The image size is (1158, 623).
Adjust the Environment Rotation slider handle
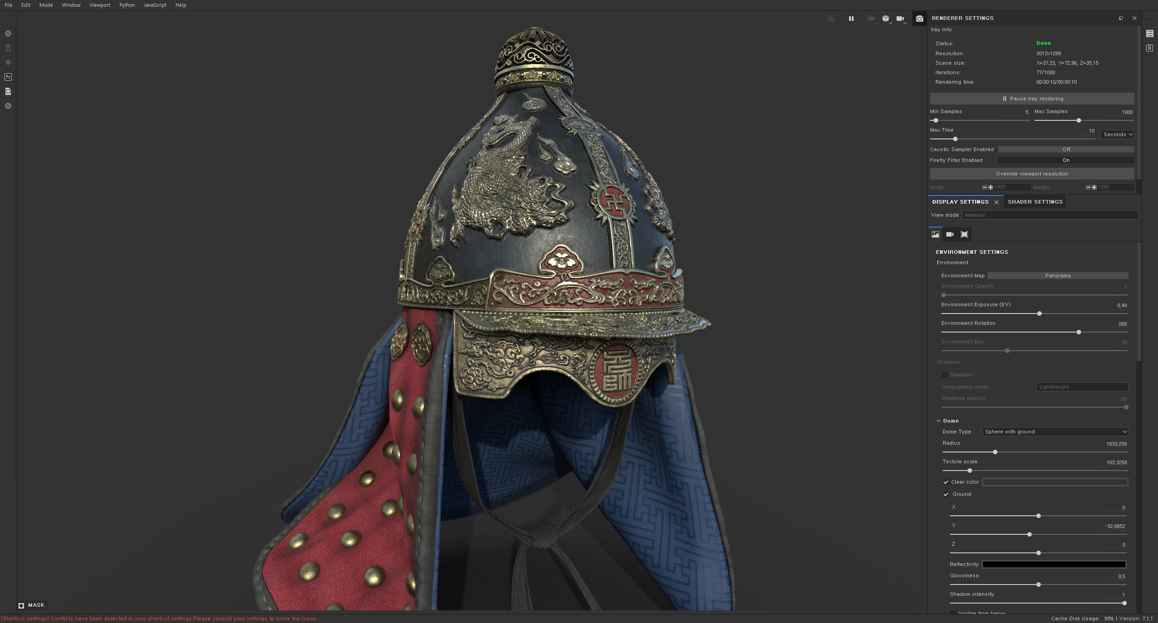[x=1078, y=332]
